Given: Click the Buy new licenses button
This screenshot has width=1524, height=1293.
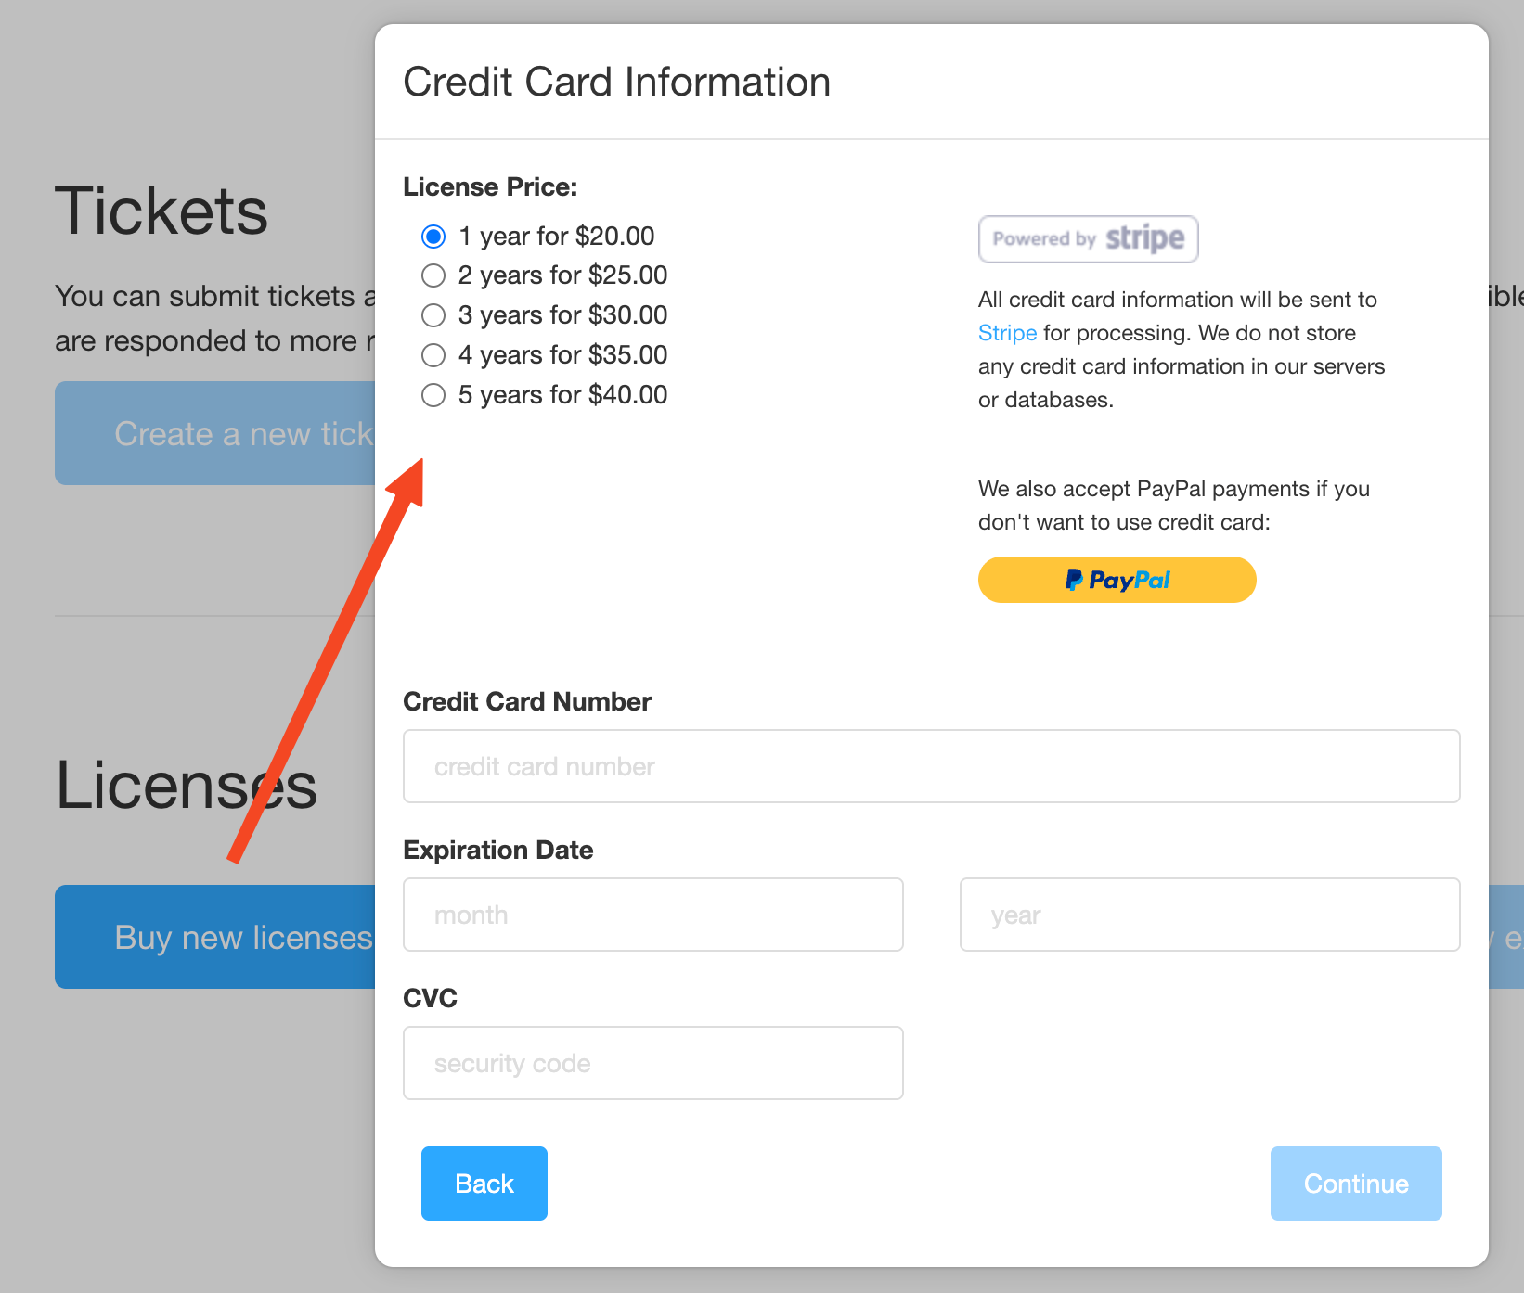Looking at the screenshot, I should point(215,937).
